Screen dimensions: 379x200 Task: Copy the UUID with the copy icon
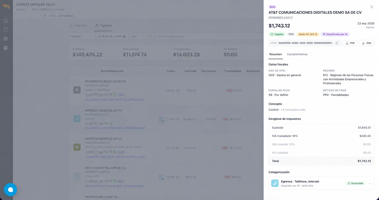pos(337,43)
